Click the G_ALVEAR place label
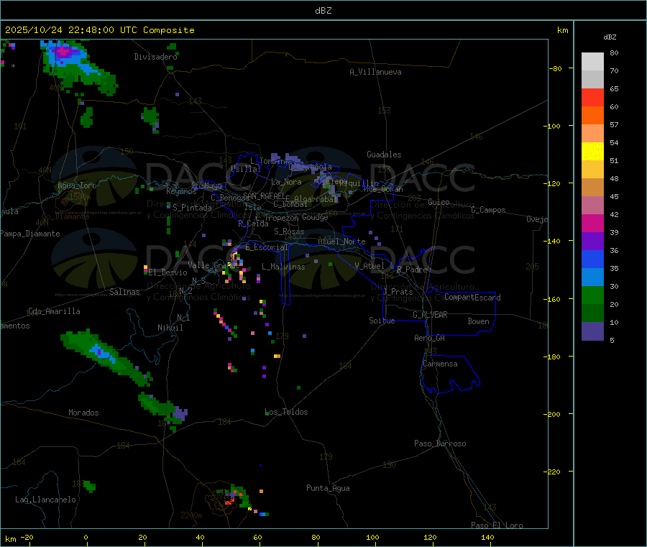The image size is (647, 547). 430,315
